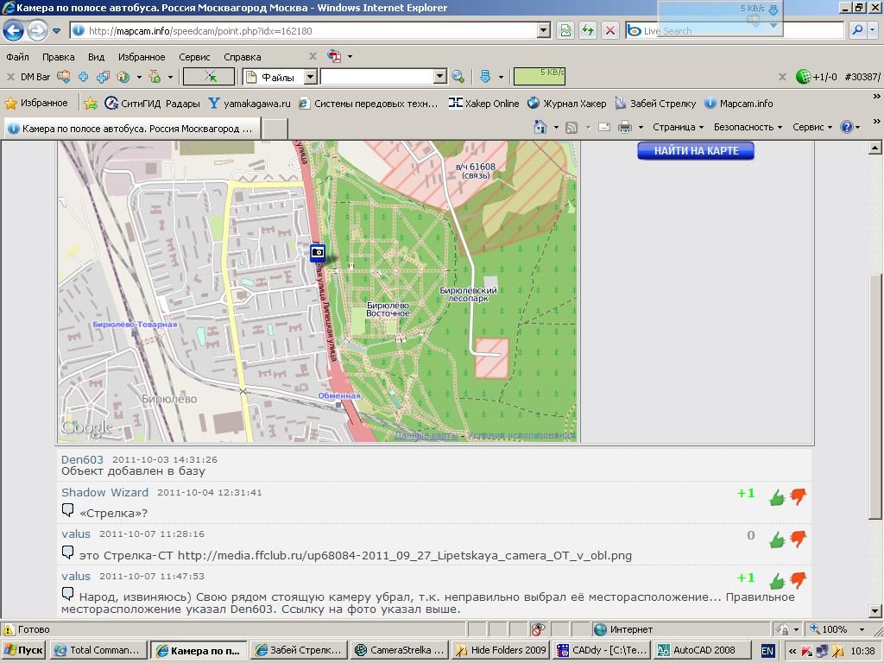Open a new blank tab

coord(275,129)
